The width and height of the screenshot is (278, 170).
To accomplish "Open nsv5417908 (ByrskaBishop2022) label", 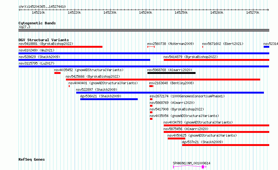I will pos(177,109).
